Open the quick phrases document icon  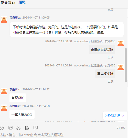click(x=27, y=128)
